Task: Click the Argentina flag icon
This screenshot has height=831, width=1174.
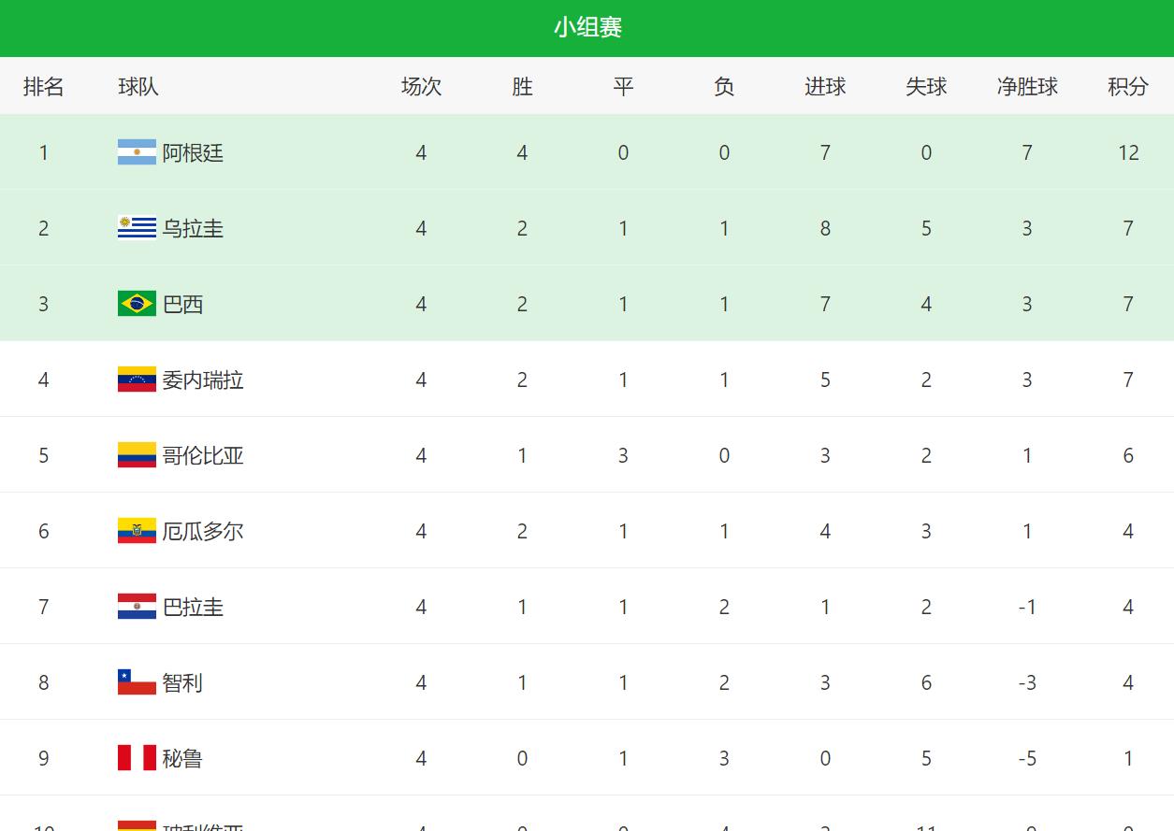Action: tap(137, 152)
